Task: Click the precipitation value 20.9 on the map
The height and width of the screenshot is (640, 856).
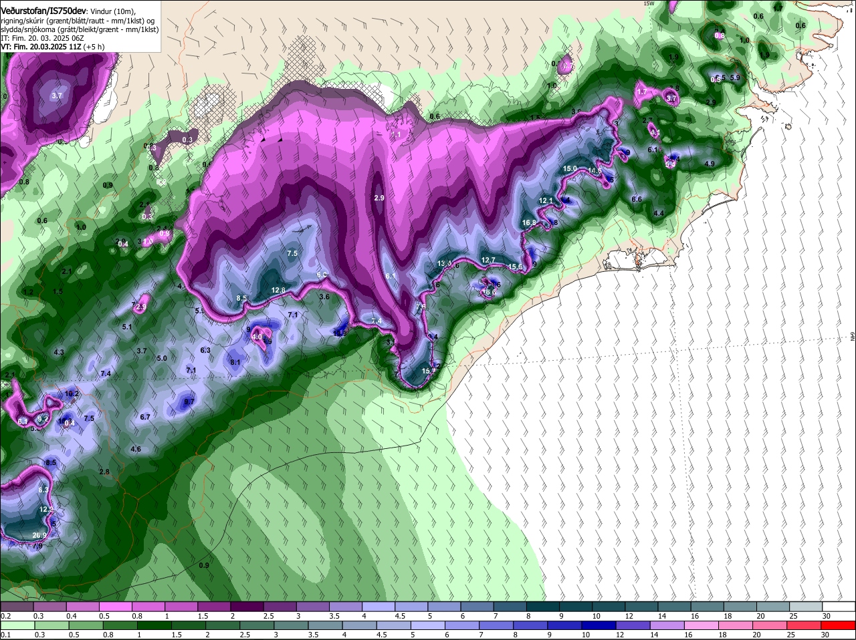Action: [x=39, y=535]
